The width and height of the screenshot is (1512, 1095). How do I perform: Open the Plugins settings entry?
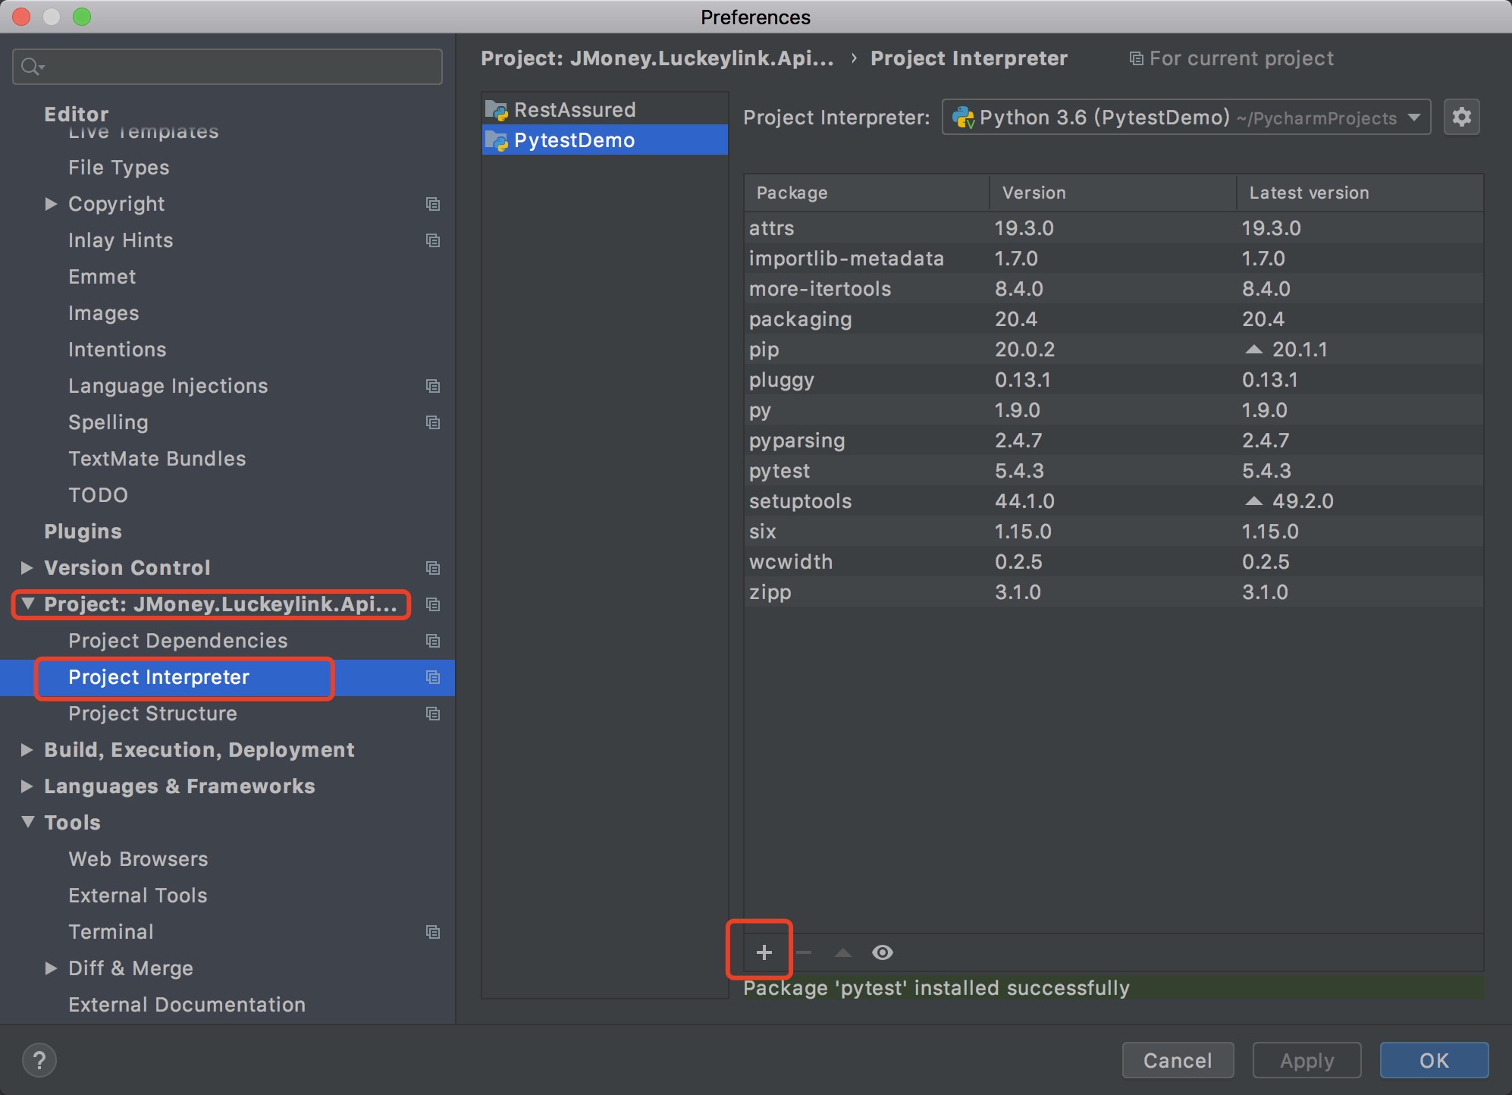[83, 531]
